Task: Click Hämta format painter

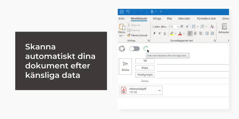Action: click(137, 35)
